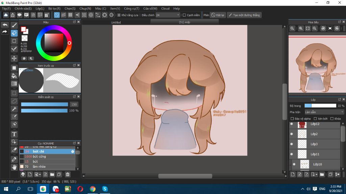Viewport: 346px width, 194px height.
Task: Adjust the Độ trong opacity slider
Action: point(320,106)
